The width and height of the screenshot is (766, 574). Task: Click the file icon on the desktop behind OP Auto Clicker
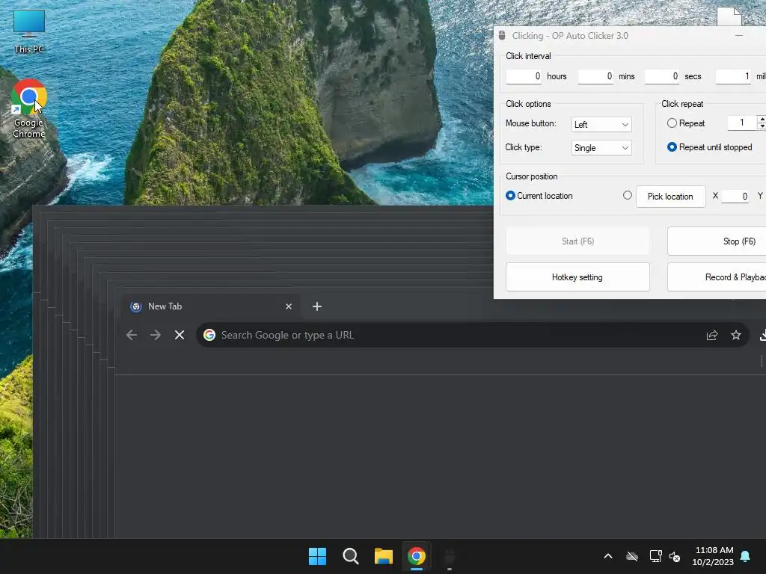[x=729, y=16]
